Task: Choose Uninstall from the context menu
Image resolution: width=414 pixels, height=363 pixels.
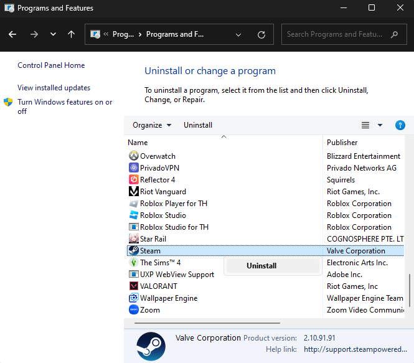Action: [261, 266]
